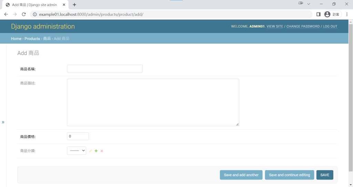353x187 pixels.
Task: Click the 商品描述 field label
Action: coord(28,83)
